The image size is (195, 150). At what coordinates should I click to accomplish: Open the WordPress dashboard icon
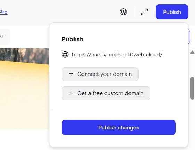tap(123, 12)
